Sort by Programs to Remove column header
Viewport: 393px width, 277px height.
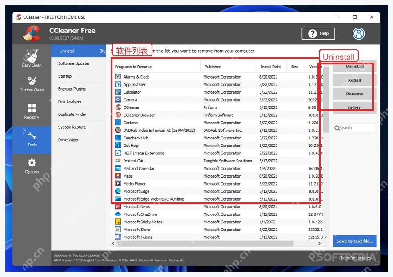(x=156, y=67)
